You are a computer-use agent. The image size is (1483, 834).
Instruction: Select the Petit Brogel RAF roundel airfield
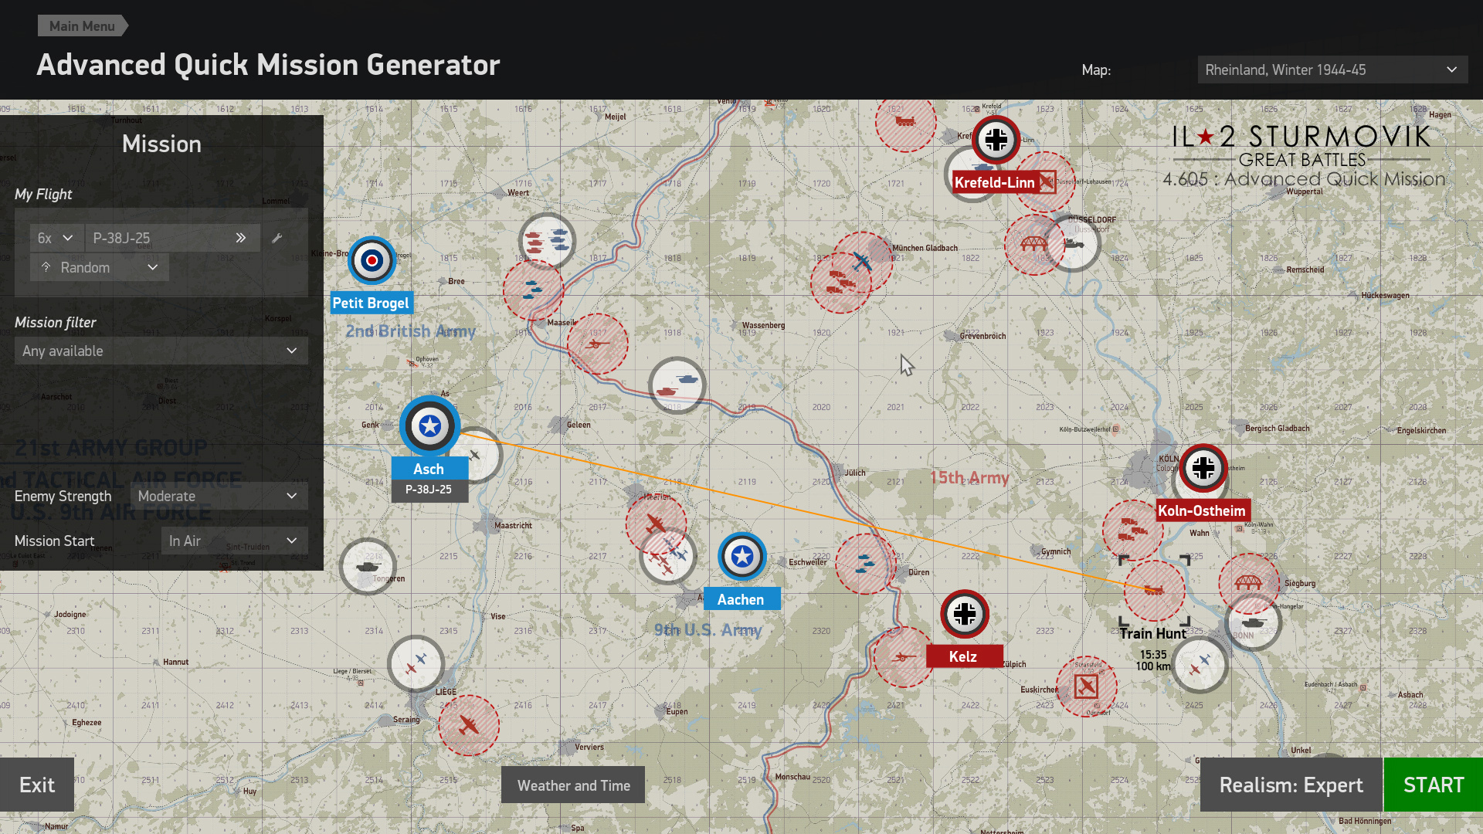pyautogui.click(x=372, y=260)
